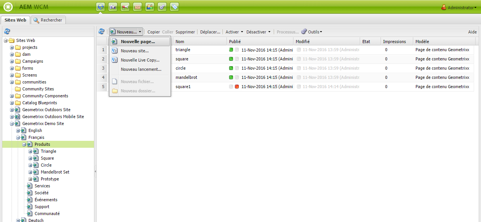Select the Community Components folder

click(x=45, y=96)
